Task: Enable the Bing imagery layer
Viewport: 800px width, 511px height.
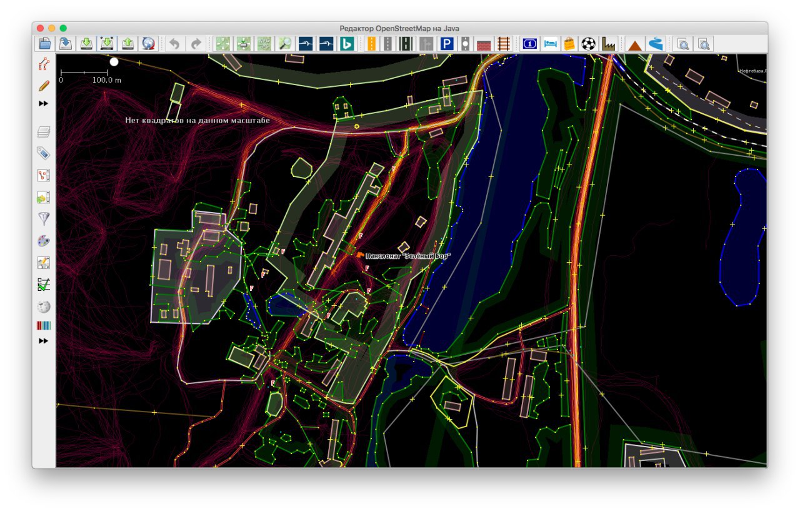Action: [x=346, y=43]
